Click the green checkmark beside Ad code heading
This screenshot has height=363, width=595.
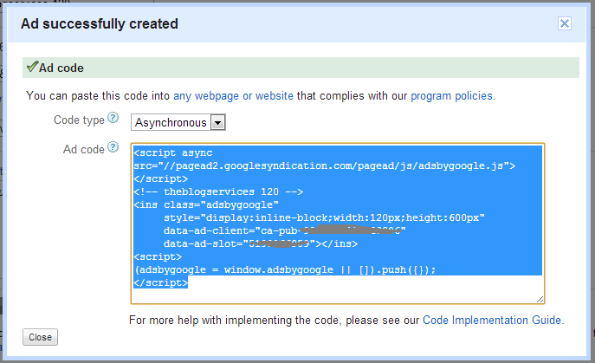pyautogui.click(x=32, y=67)
